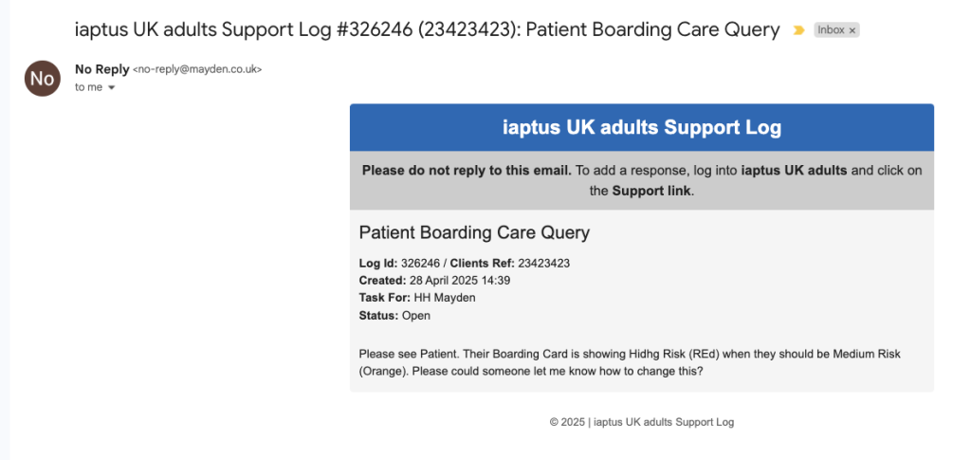Expand recipient details arrow beside 'to me'
Viewport: 971px width, 460px height.
pyautogui.click(x=112, y=87)
